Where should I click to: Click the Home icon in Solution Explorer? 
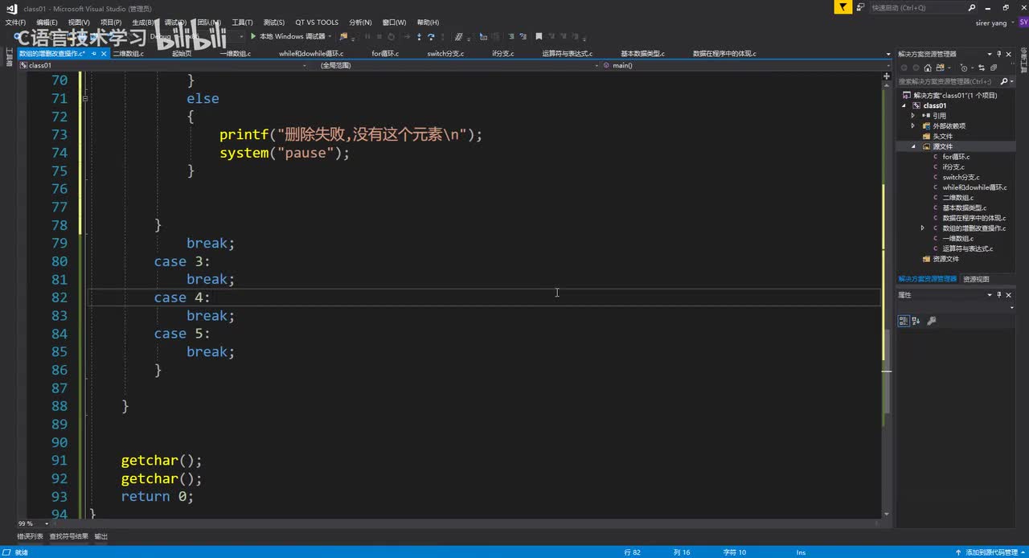coord(928,68)
